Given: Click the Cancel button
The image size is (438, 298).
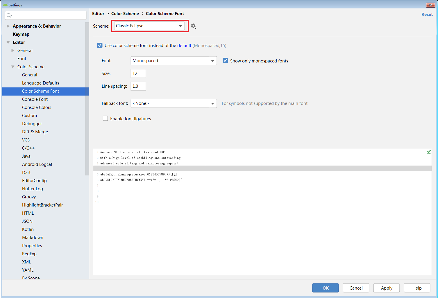Looking at the screenshot, I should [x=356, y=288].
